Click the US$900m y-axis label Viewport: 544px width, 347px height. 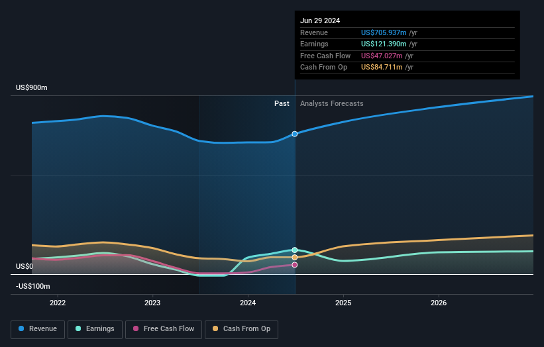(32, 87)
